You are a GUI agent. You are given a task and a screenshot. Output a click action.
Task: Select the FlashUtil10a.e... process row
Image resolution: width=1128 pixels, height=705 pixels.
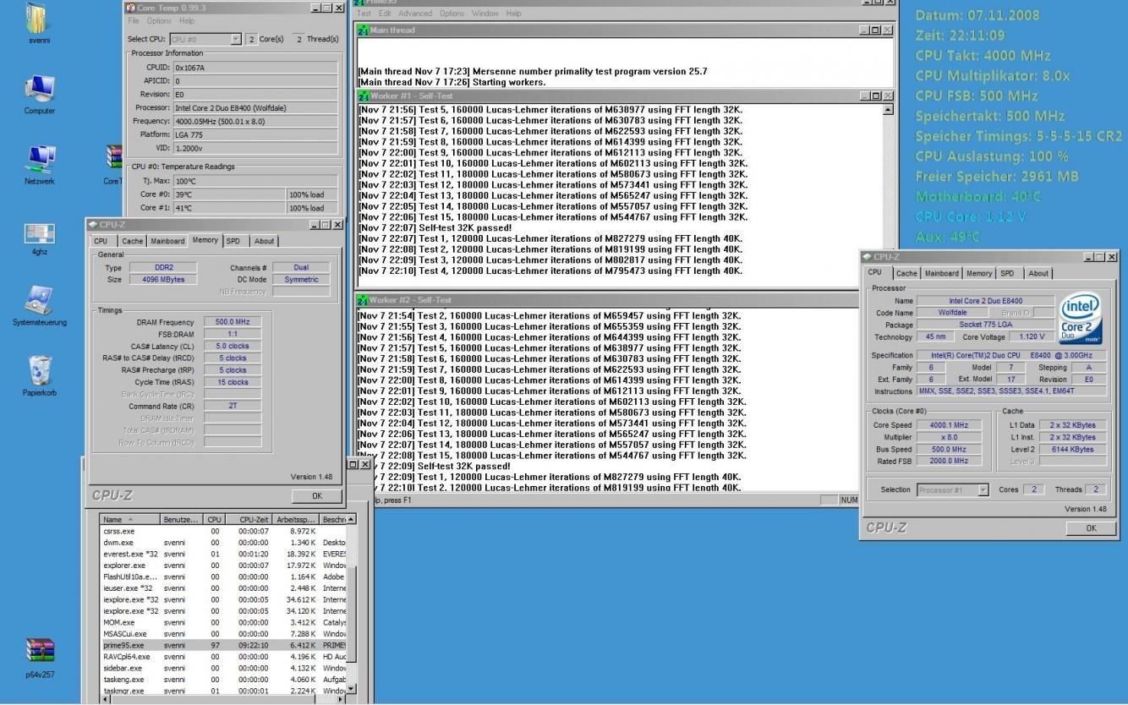click(x=223, y=577)
